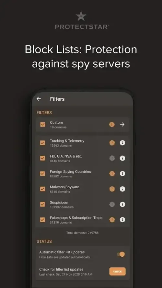The image size is (162, 288).
Task: Open Fakeshops & Subscription Traps info
Action: [122, 220]
